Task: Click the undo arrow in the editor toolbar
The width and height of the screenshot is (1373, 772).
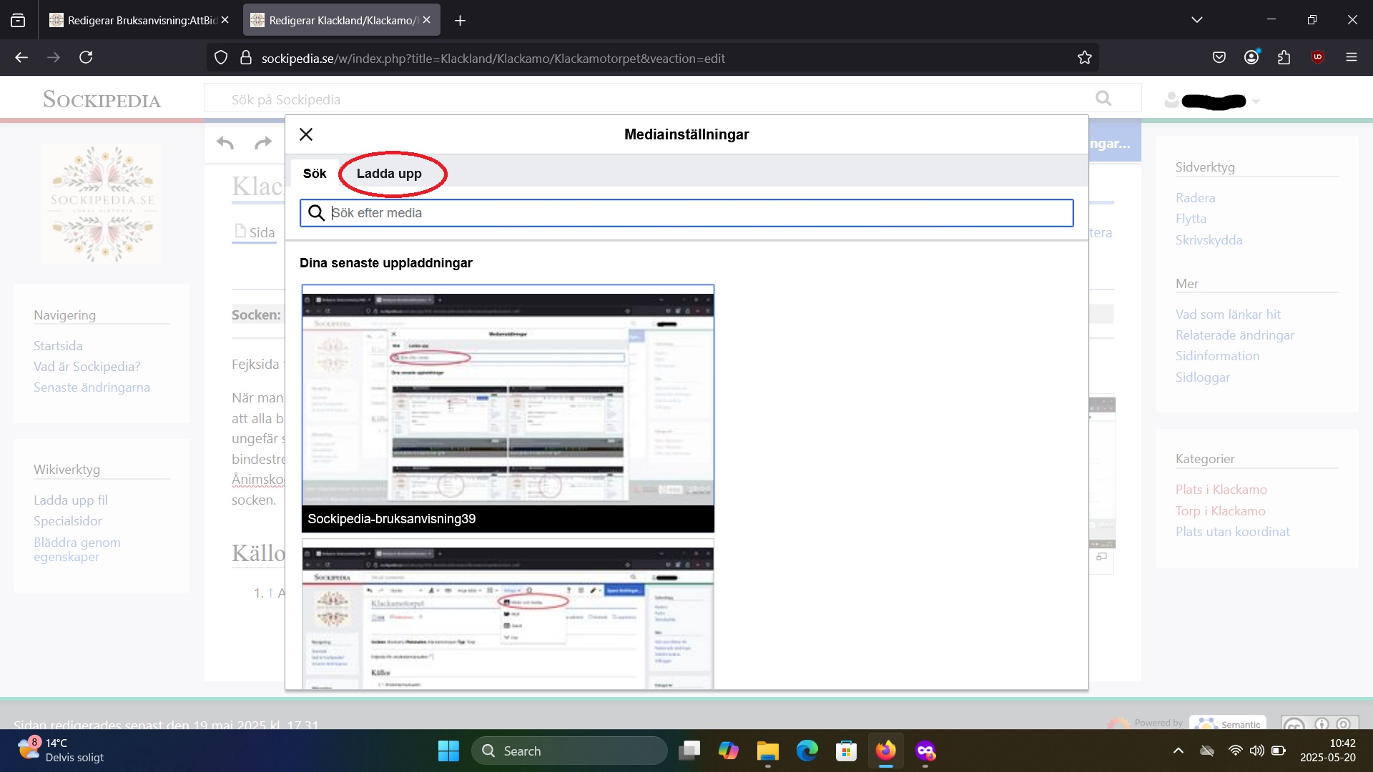Action: pyautogui.click(x=225, y=143)
